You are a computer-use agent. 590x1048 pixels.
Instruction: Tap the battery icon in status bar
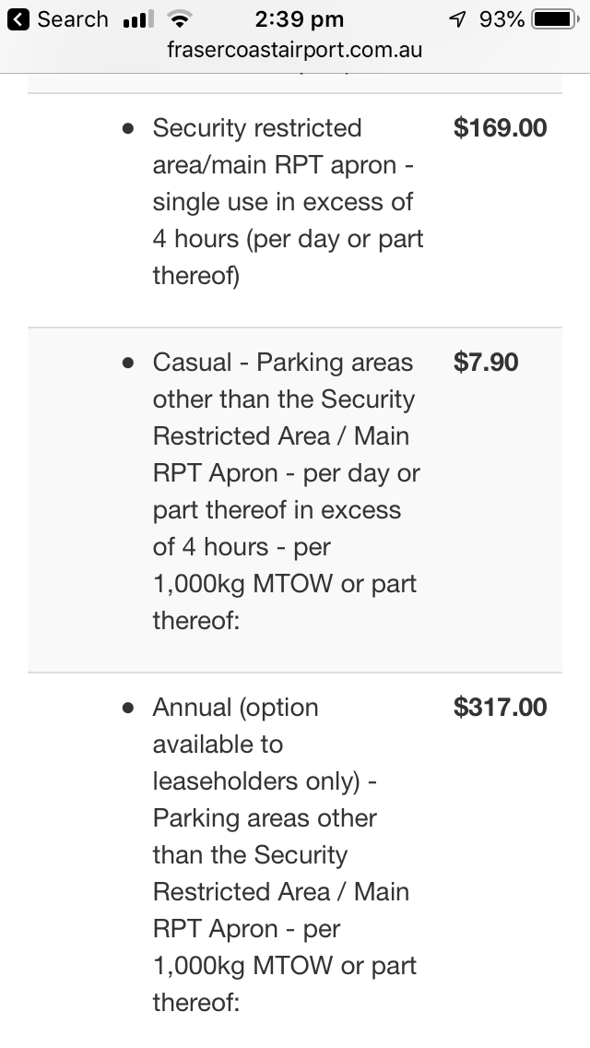pos(555,19)
